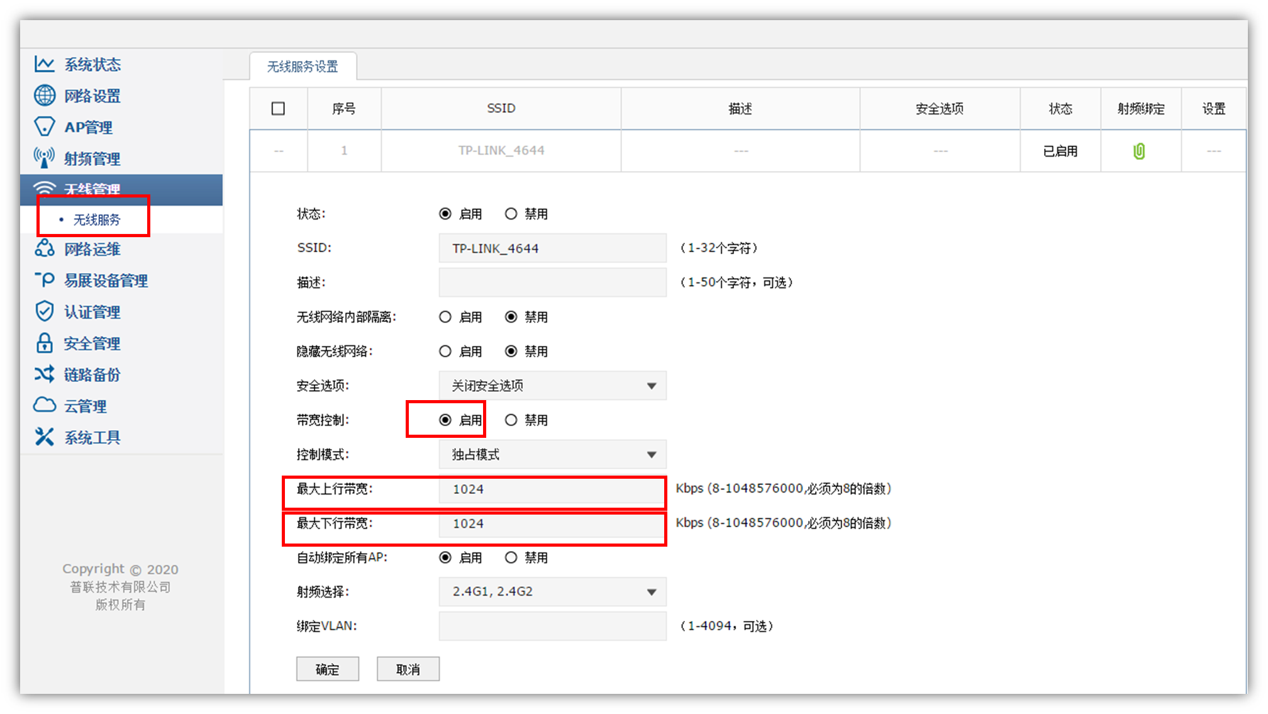1268x714 pixels.
Task: Click the 网络设置 globe icon
Action: [x=44, y=96]
